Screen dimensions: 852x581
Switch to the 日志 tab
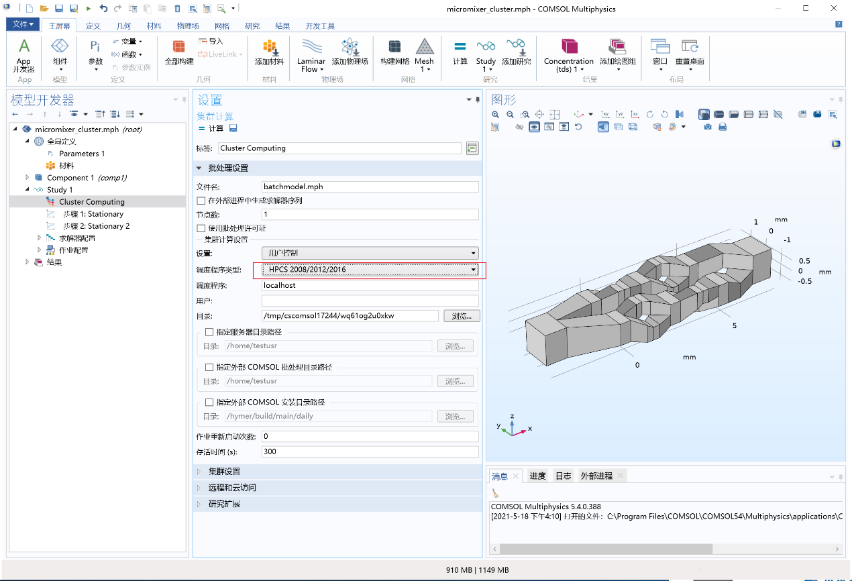point(564,476)
